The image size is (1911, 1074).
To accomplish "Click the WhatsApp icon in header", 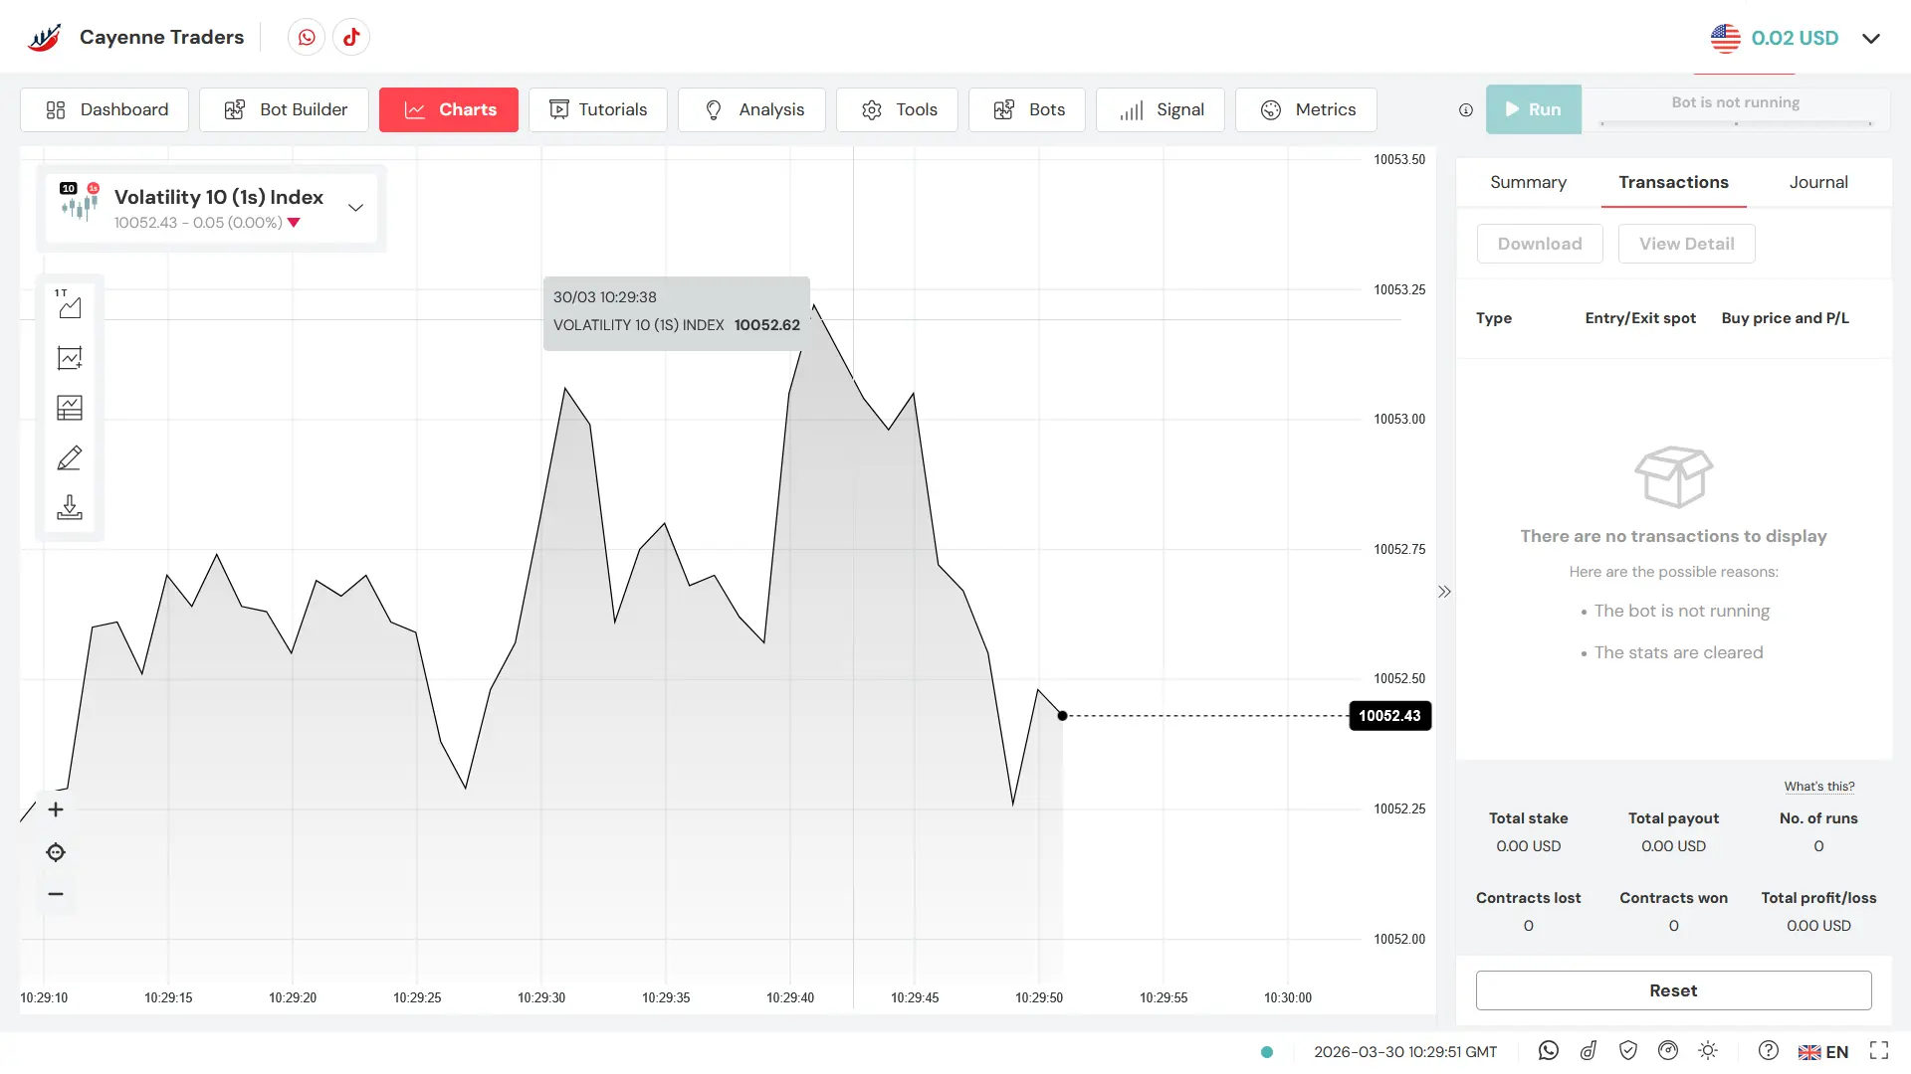I will [x=307, y=38].
